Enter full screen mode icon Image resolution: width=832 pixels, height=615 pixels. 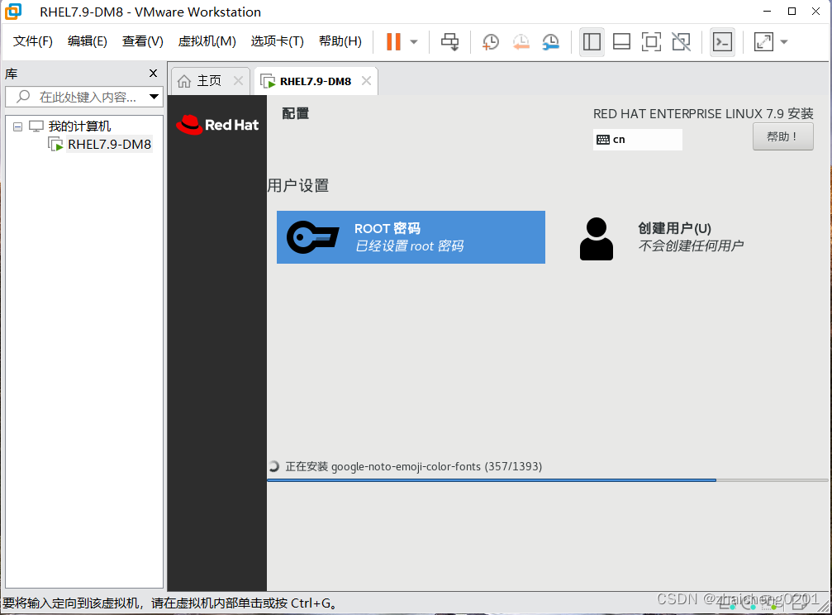tap(651, 41)
